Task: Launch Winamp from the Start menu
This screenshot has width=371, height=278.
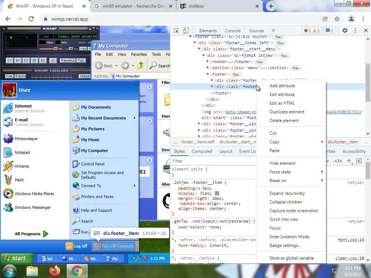Action: pyautogui.click(x=16, y=166)
